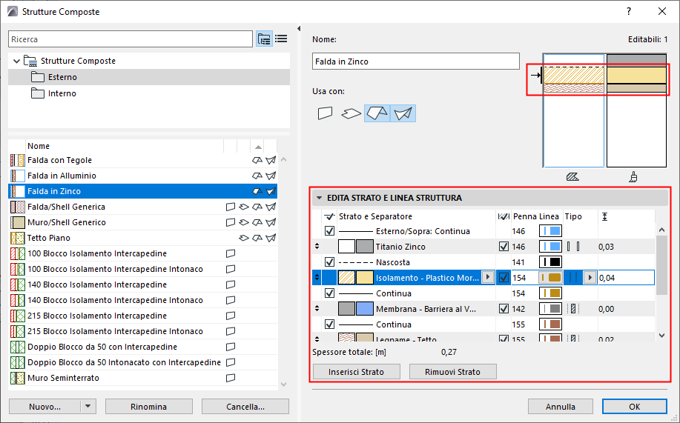Click the layers list scroll down arrow
This screenshot has height=423, width=680.
661,335
